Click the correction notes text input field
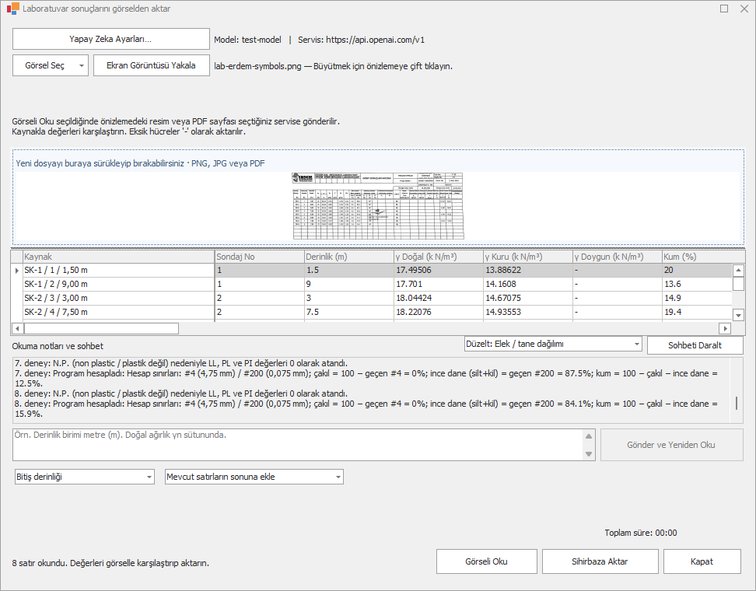 298,445
